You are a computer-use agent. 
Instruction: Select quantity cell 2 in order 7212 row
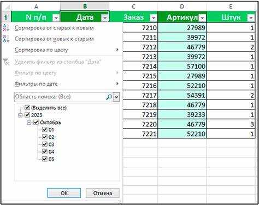pos(231,47)
